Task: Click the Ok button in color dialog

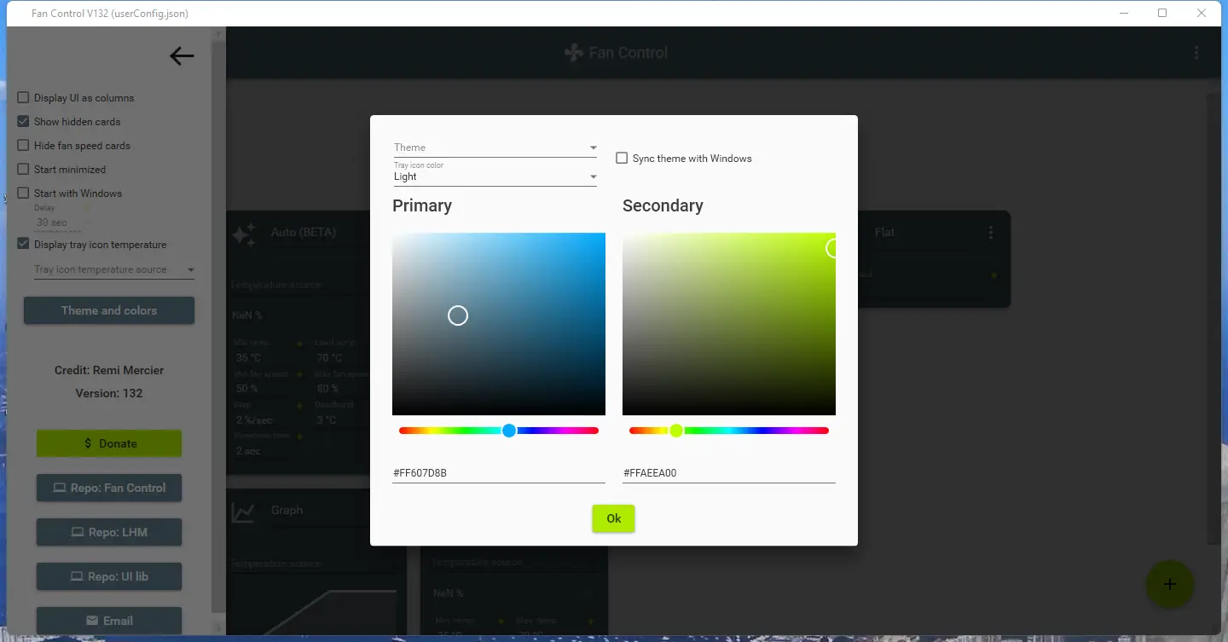Action: tap(613, 518)
